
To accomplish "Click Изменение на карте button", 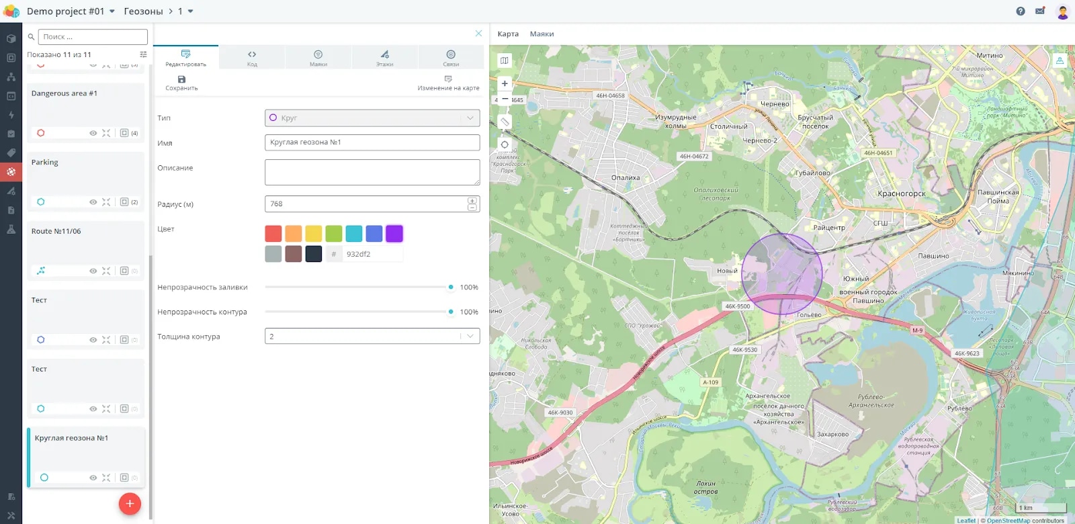I will point(448,83).
